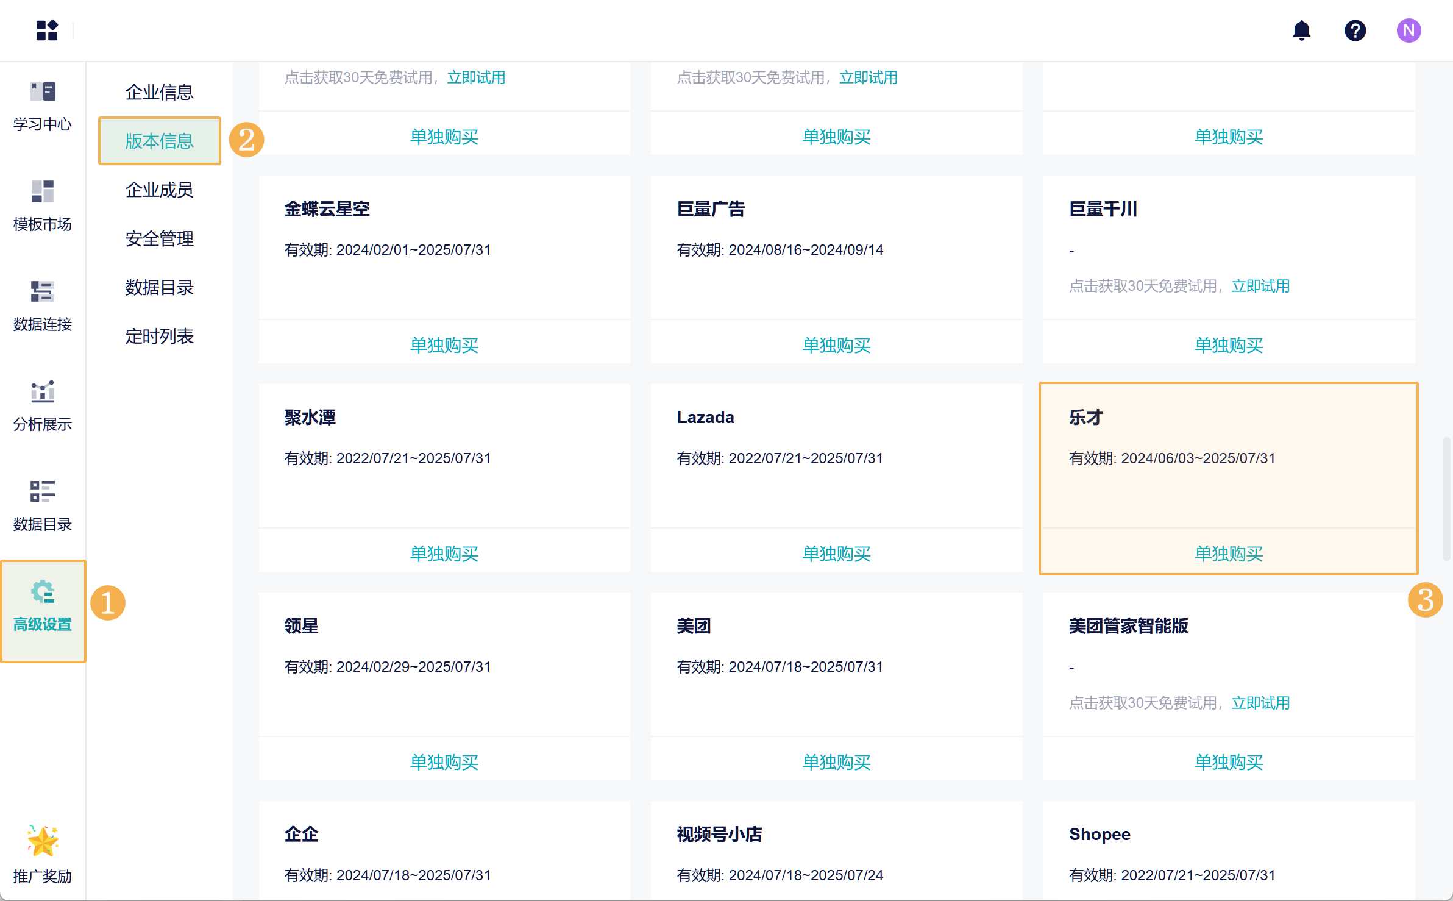Screen dimensions: 1453x901
Task: Open the help question mark icon
Action: 1355,30
